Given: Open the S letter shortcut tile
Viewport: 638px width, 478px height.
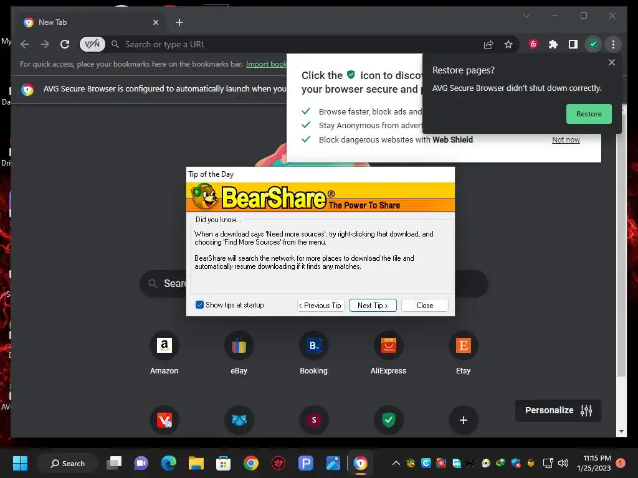Looking at the screenshot, I should pos(314,420).
